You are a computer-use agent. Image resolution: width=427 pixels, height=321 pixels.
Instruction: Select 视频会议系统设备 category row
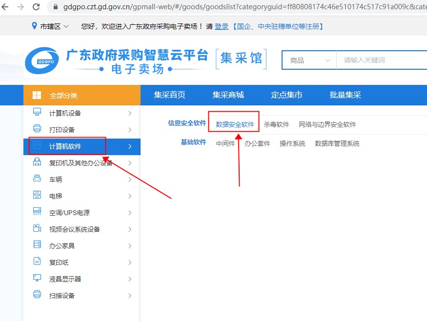[x=82, y=229]
